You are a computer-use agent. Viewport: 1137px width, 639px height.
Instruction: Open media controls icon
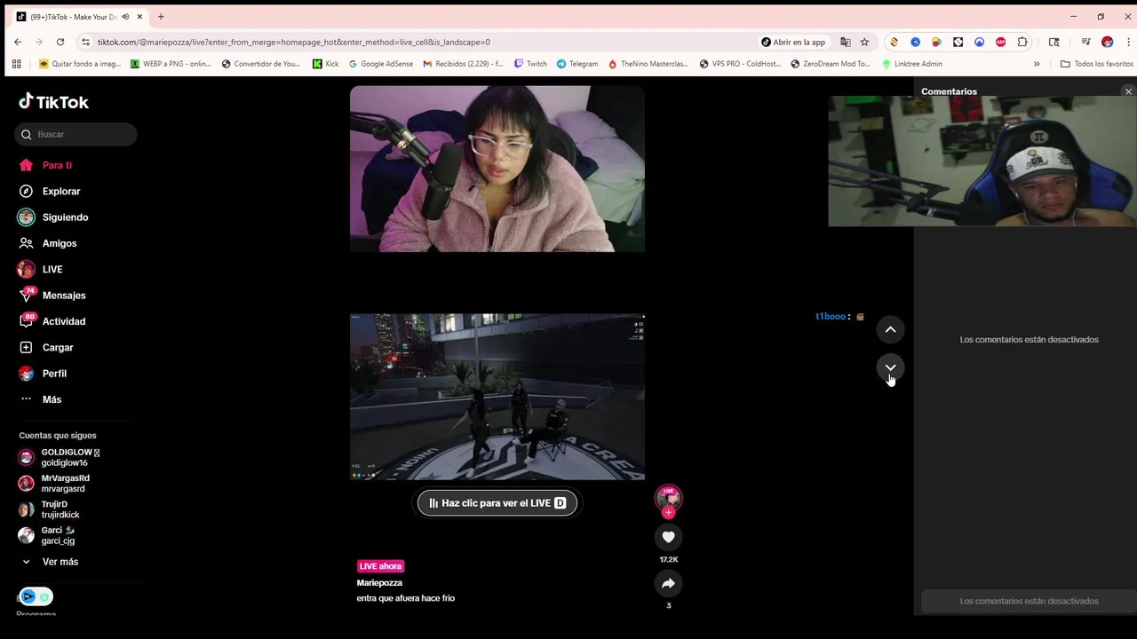coord(1085,42)
